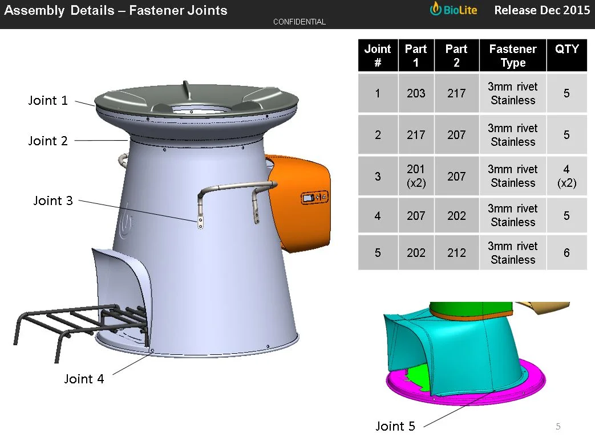Click the '4 (x2)' quantity cell
Image resolution: width=595 pixels, height=446 pixels.
[x=567, y=176]
